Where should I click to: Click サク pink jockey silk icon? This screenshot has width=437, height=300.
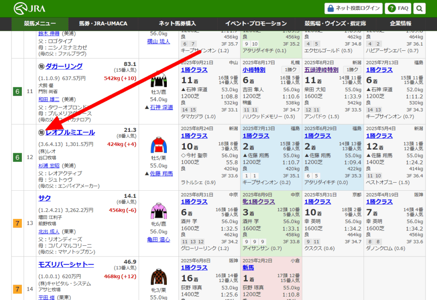pos(158,212)
